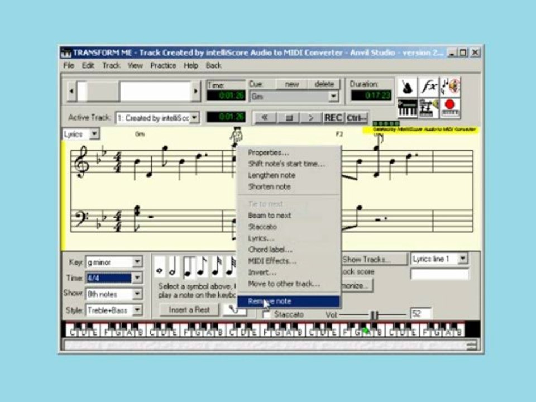Choose MIDI Effects... in context menu
The width and height of the screenshot is (536, 402).
[289, 261]
